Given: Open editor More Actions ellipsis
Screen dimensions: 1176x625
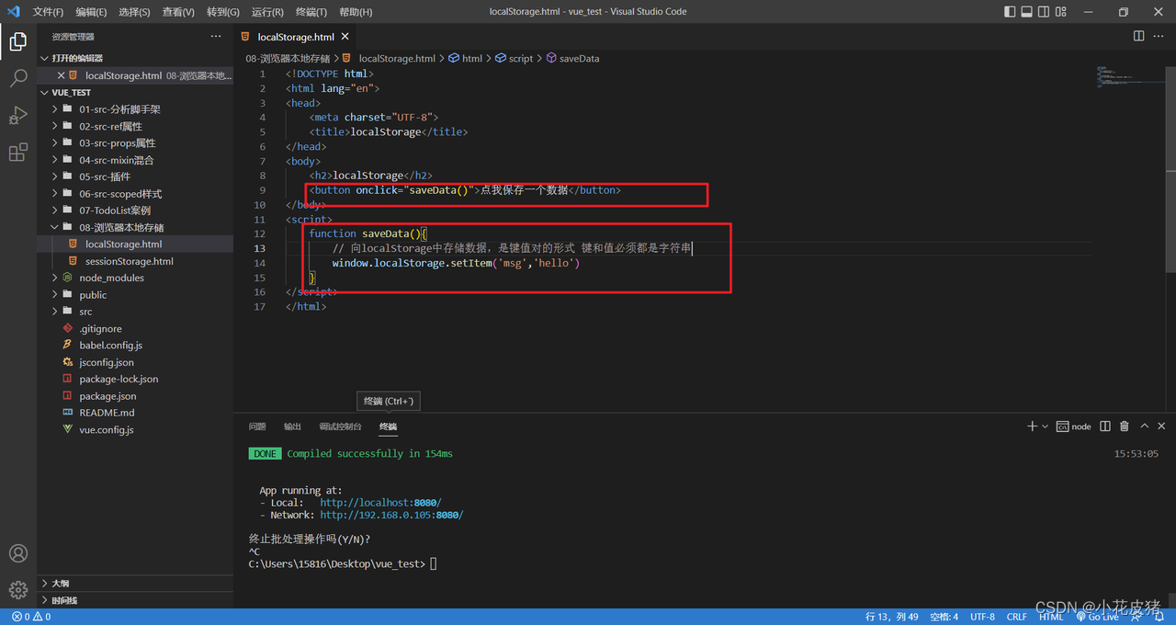Looking at the screenshot, I should coord(1159,36).
